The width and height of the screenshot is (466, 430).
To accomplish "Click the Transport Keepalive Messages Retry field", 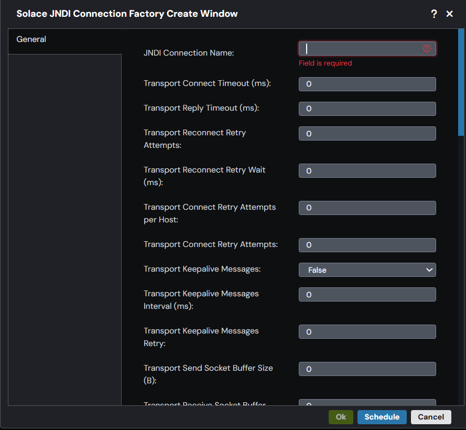I will pyautogui.click(x=367, y=331).
